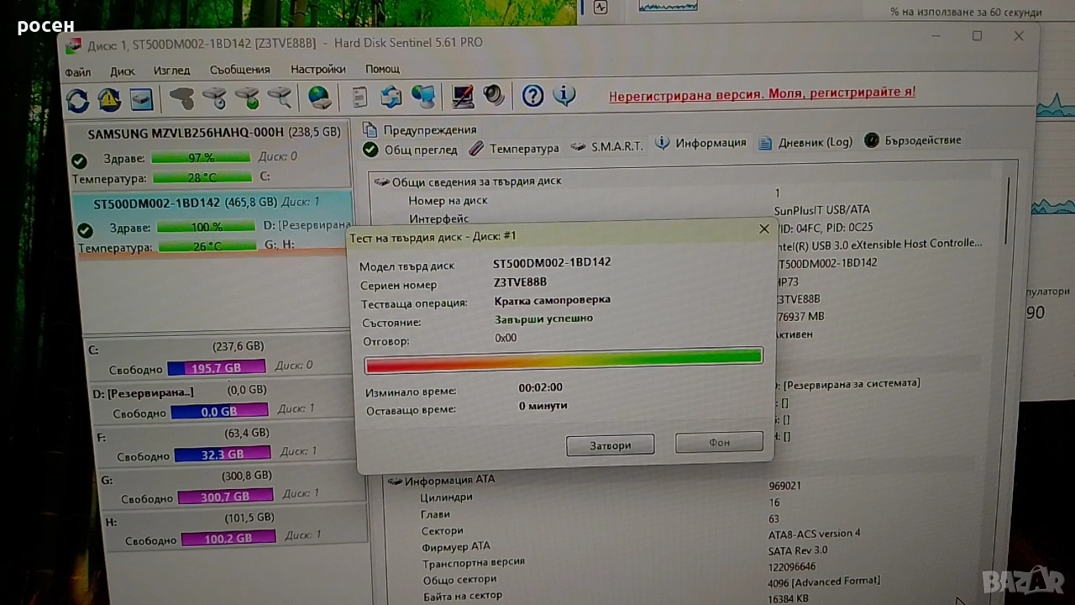The height and width of the screenshot is (605, 1075).
Task: Close the disk test dialog with X
Action: [x=763, y=229]
